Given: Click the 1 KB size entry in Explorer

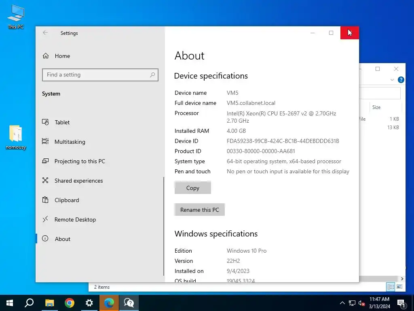Looking at the screenshot, I should tap(394, 119).
